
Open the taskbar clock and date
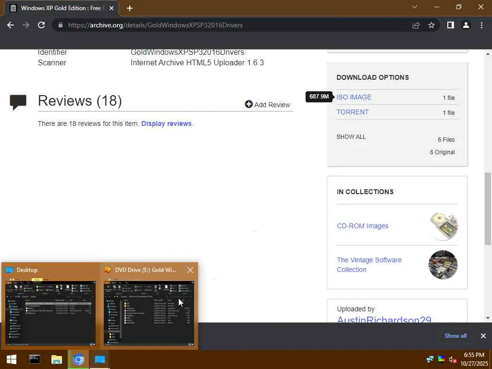474,359
